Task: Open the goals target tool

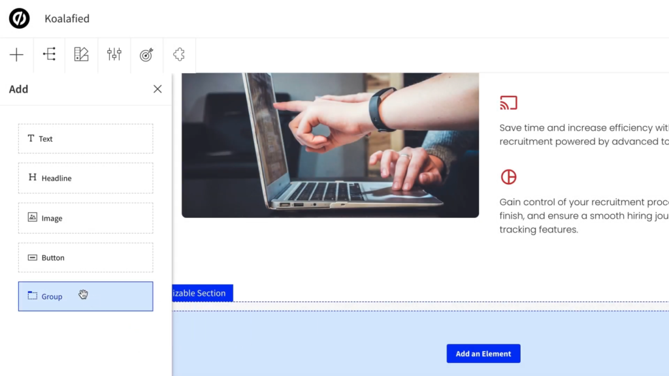Action: coord(146,55)
